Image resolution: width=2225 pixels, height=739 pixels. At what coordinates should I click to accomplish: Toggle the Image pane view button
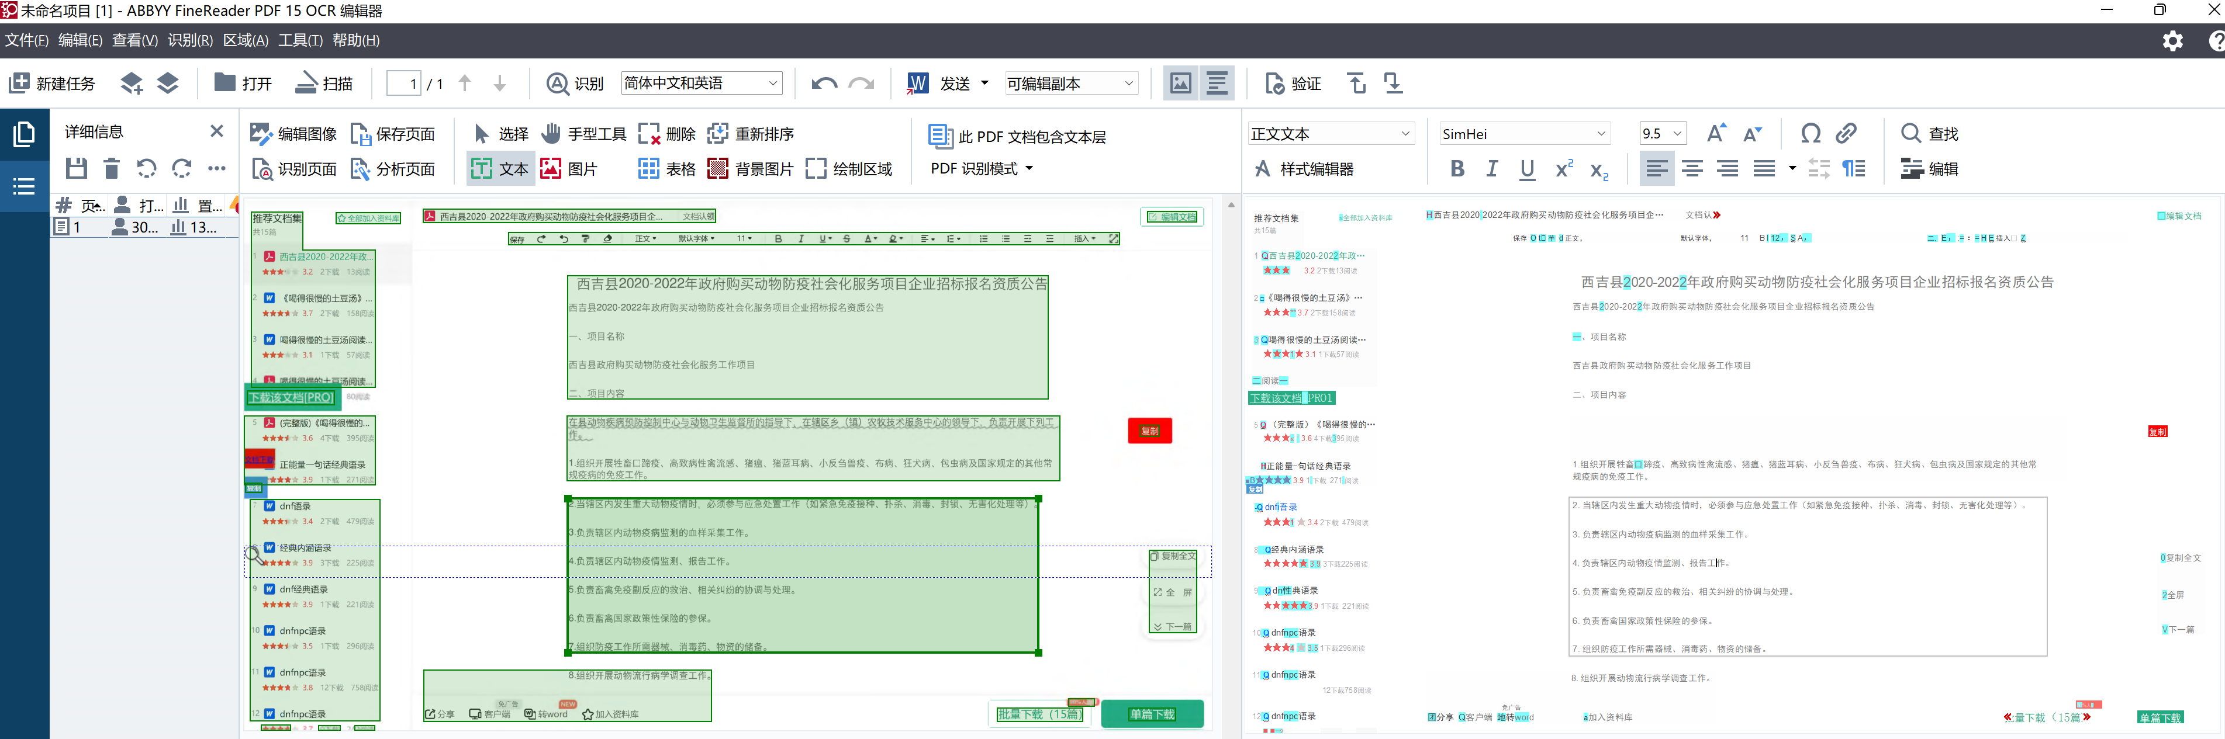coord(1180,84)
